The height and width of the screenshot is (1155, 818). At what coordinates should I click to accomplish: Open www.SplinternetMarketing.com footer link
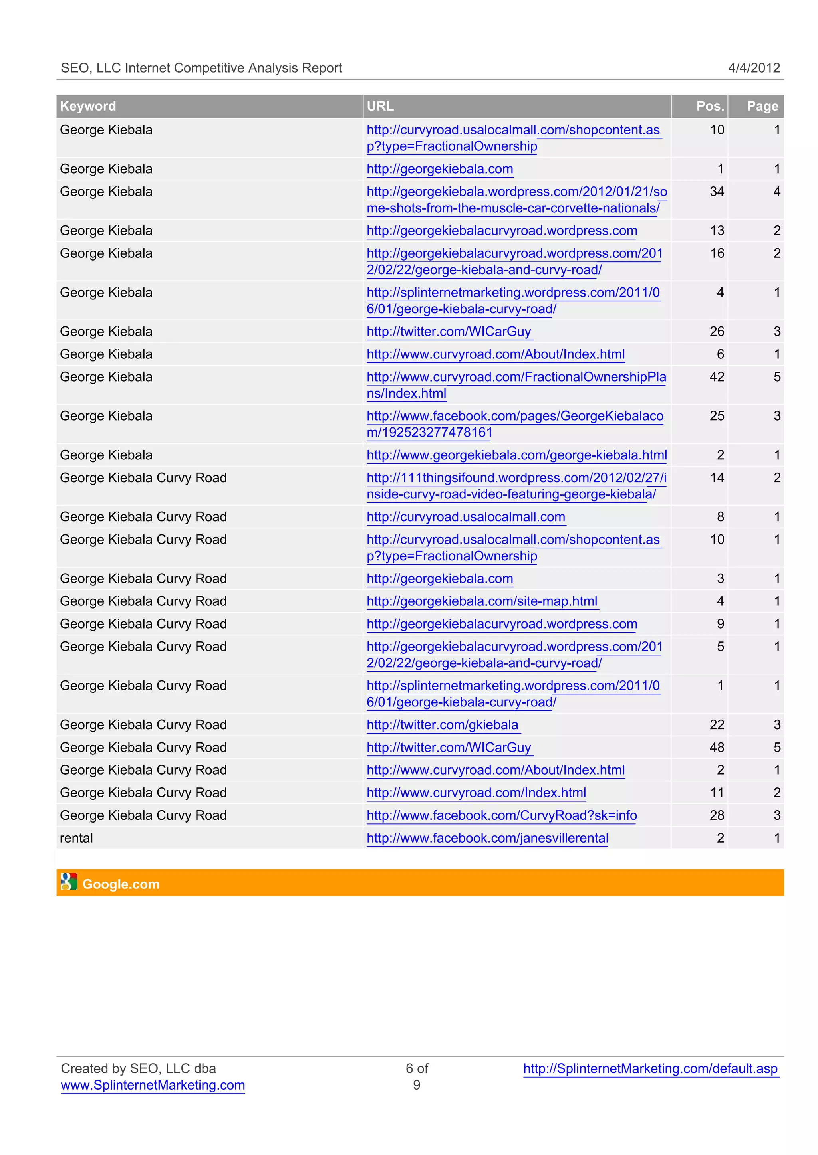coord(153,1085)
